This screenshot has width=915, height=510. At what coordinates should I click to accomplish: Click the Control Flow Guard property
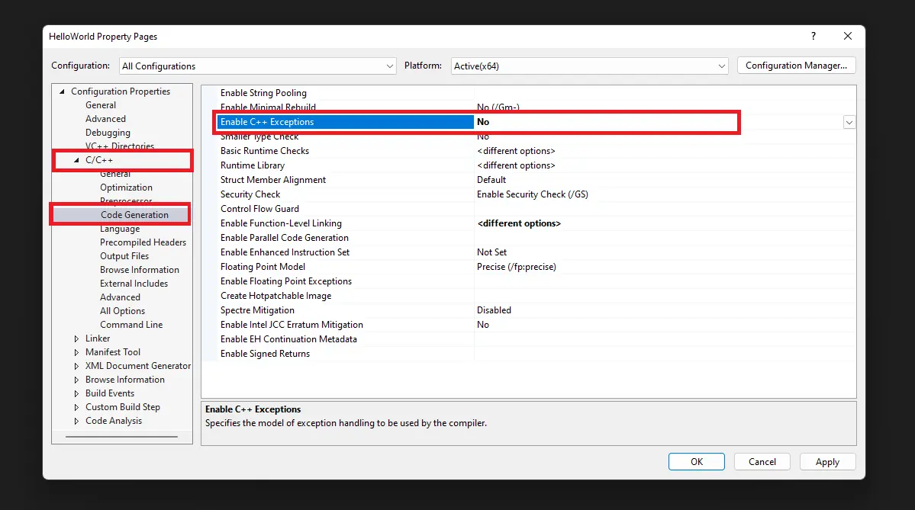click(x=259, y=209)
